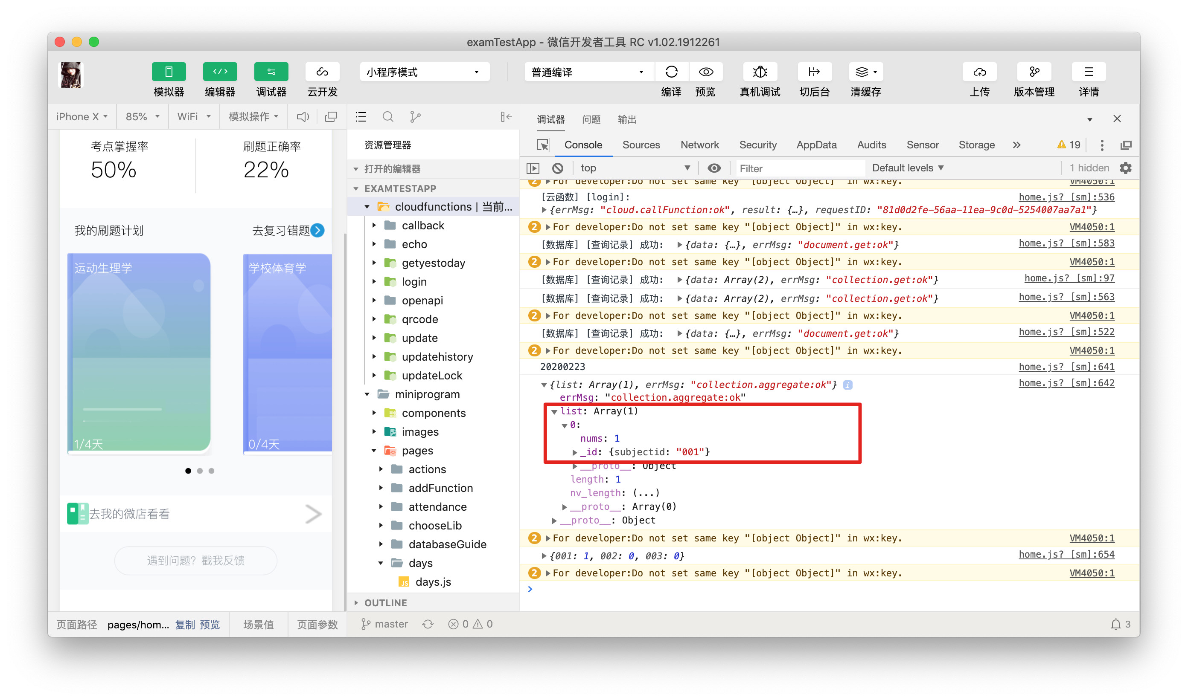
Task: Switch to the 问题 tab
Action: click(591, 119)
